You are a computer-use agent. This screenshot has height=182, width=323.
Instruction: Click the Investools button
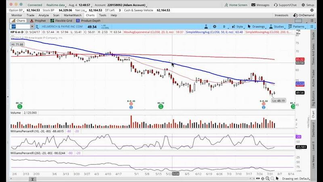tap(281, 15)
